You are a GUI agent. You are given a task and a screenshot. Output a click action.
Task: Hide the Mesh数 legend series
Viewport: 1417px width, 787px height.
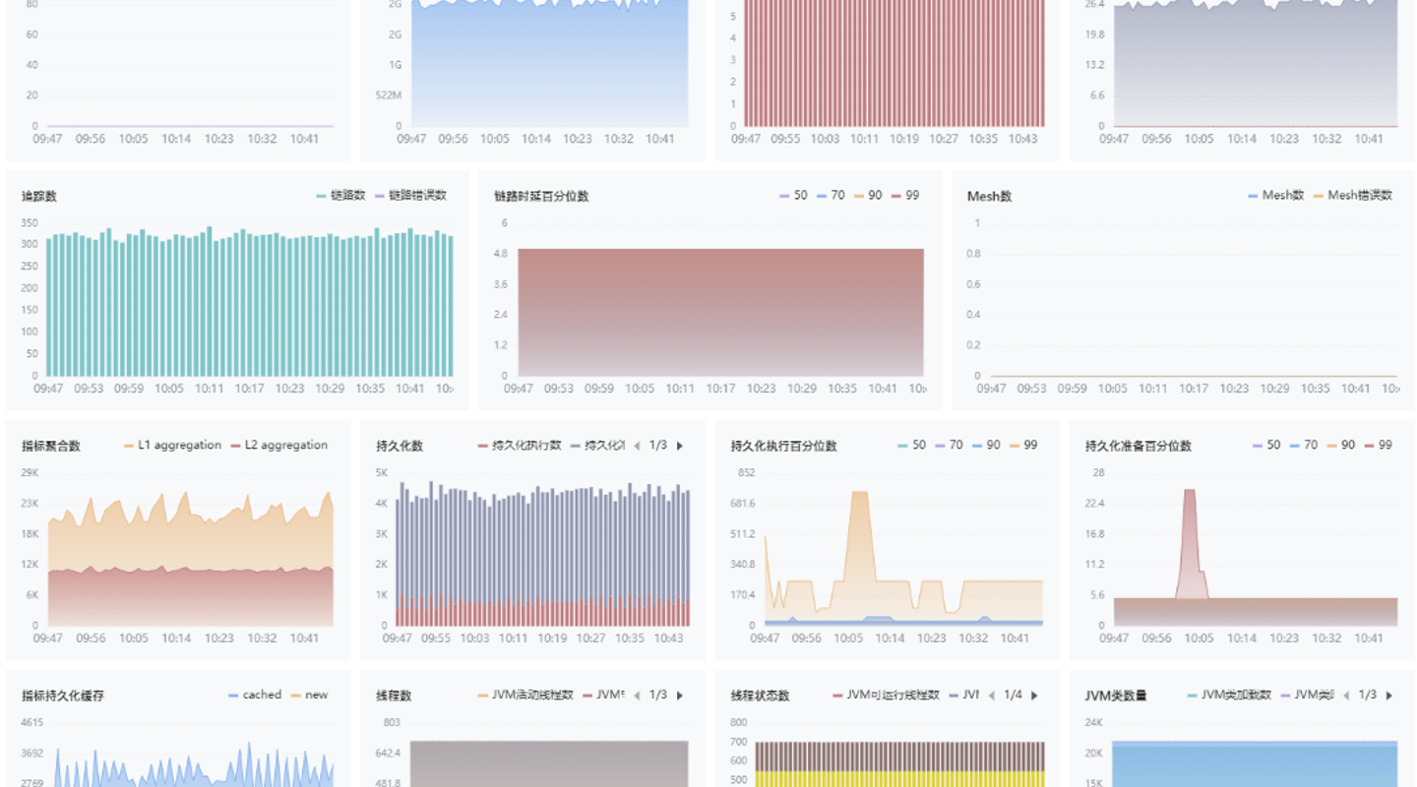(x=1276, y=196)
